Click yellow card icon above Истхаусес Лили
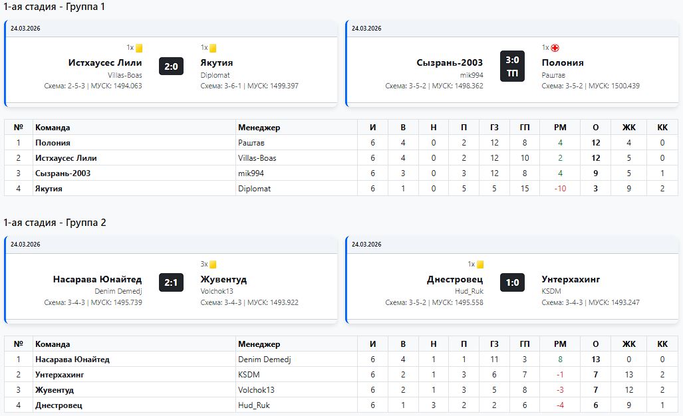The height and width of the screenshot is (416, 683). pyautogui.click(x=139, y=48)
